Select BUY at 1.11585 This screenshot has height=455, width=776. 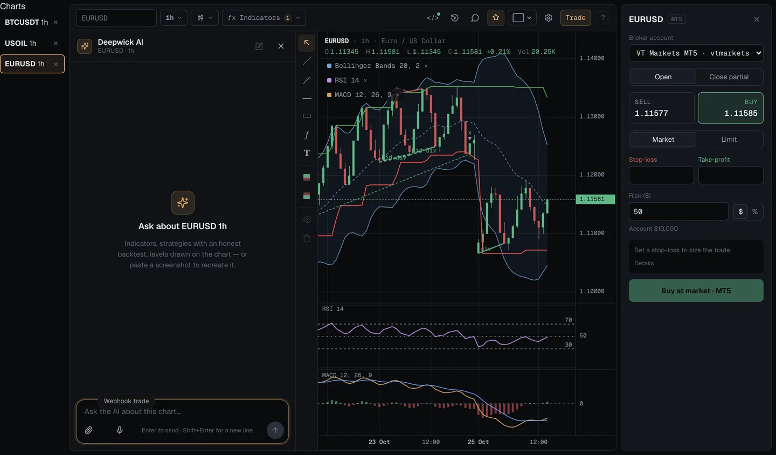pos(731,108)
